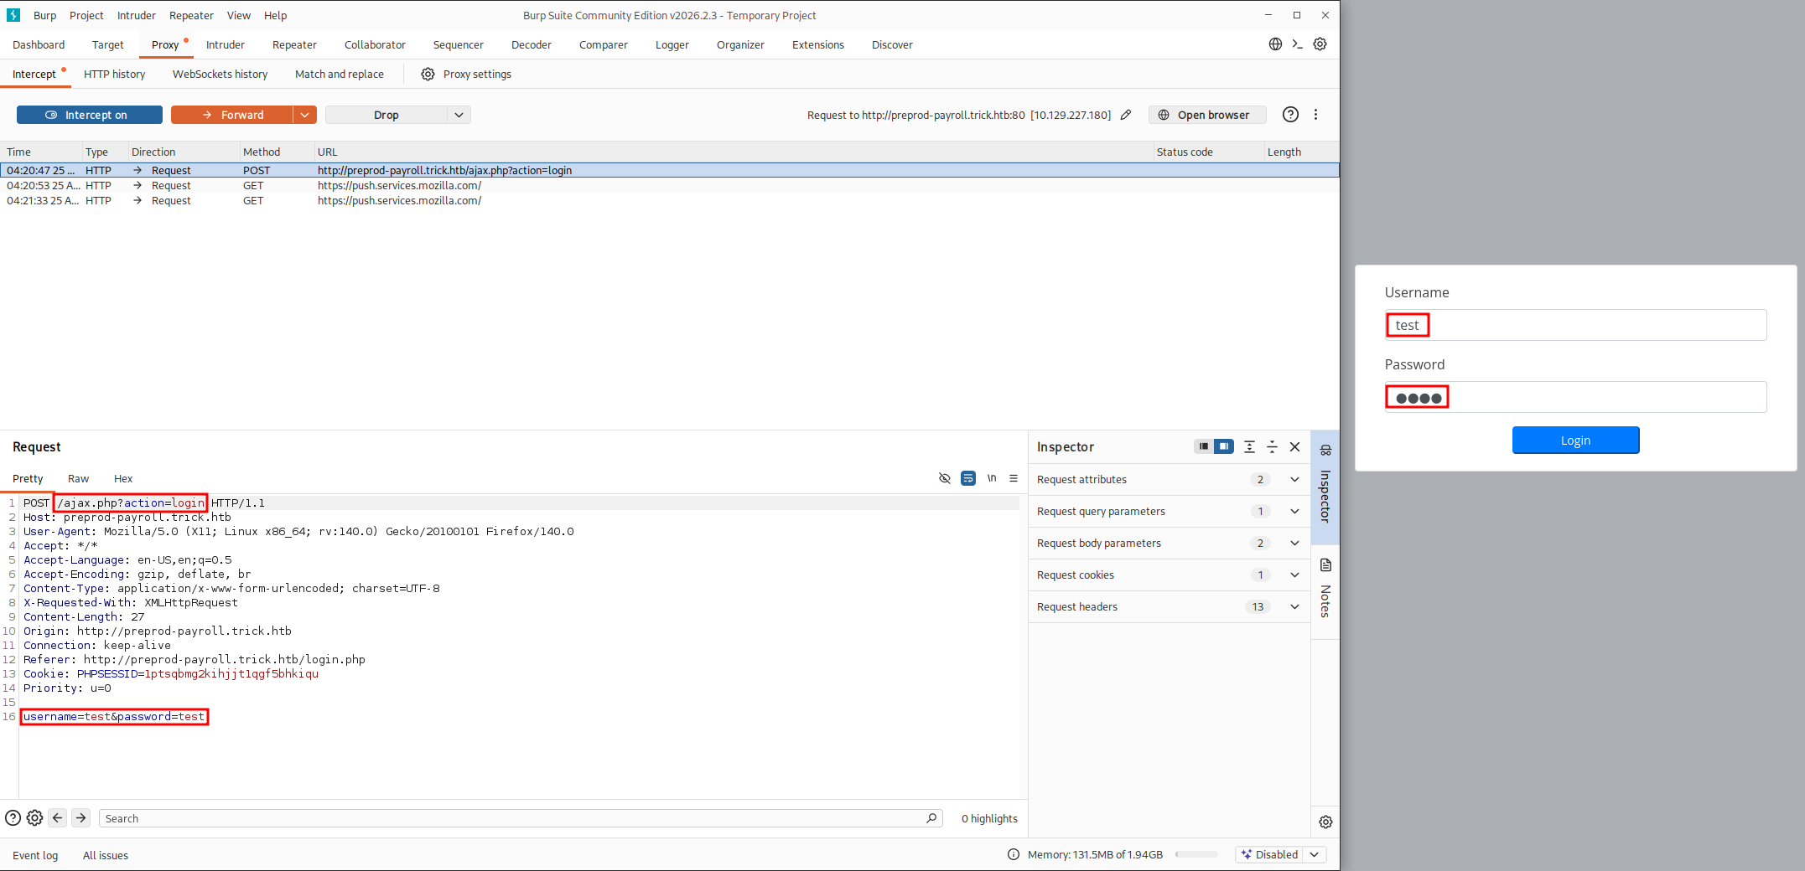Open the Forward button dropdown arrow
This screenshot has height=871, width=1805.
tap(304, 115)
